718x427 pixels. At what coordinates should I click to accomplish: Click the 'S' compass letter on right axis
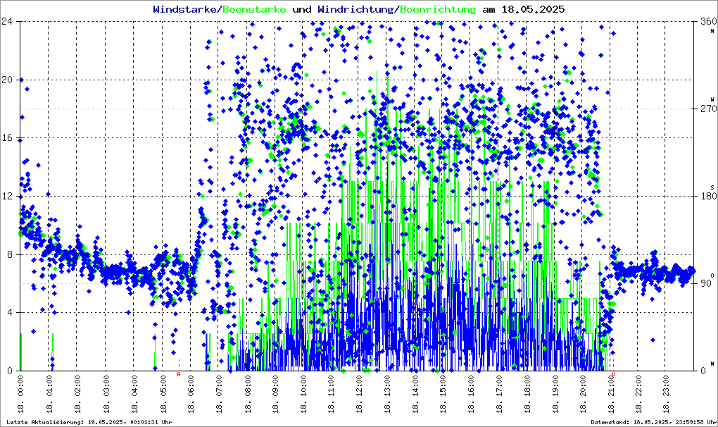point(712,187)
